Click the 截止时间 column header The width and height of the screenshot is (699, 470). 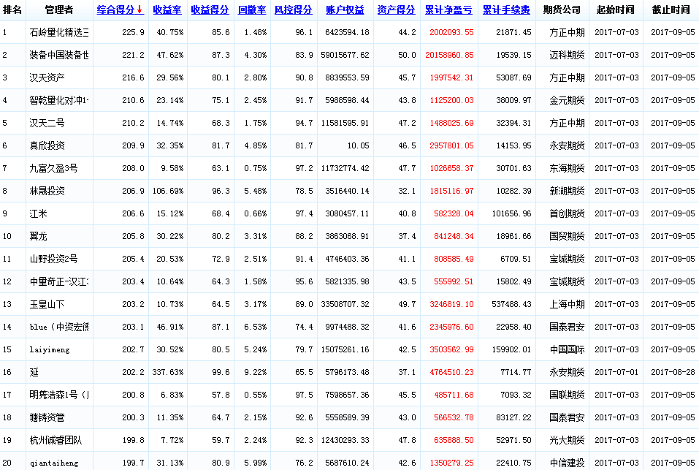tap(671, 10)
